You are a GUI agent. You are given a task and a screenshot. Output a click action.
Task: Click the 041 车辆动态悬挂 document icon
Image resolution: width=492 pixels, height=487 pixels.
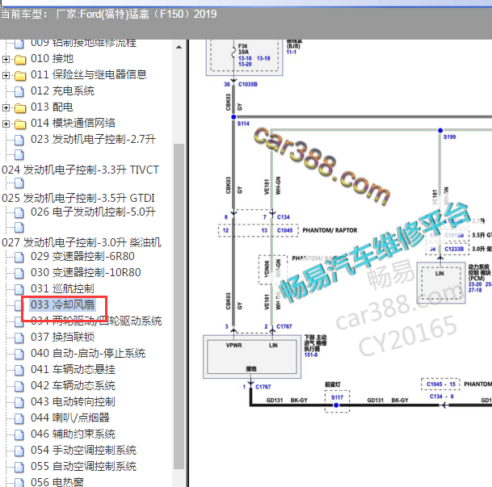tap(19, 370)
